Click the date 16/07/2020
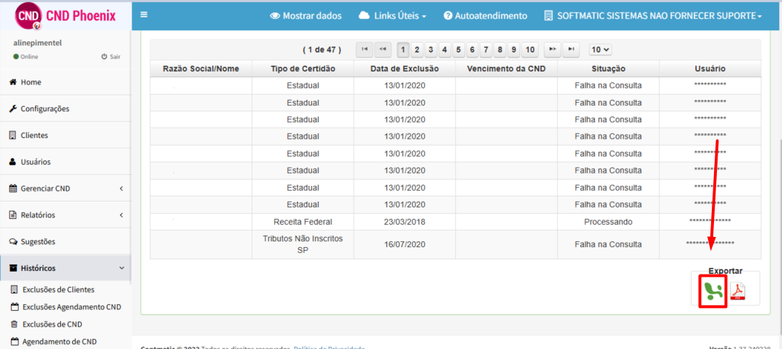 click(x=404, y=244)
